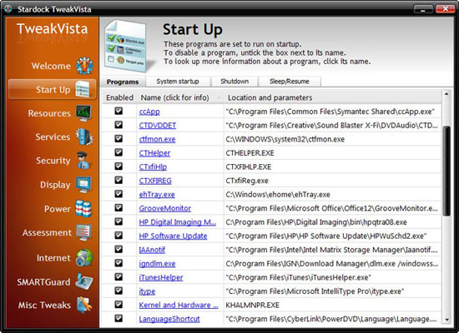This screenshot has width=459, height=333.
Task: Uncheck the LanguageShortcut checkbox
Action: click(119, 318)
